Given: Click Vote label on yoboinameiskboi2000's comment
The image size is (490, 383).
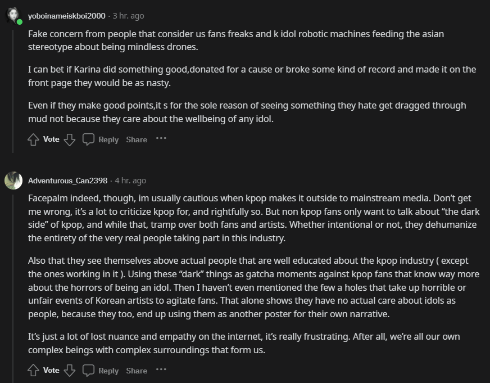Looking at the screenshot, I should (51, 139).
